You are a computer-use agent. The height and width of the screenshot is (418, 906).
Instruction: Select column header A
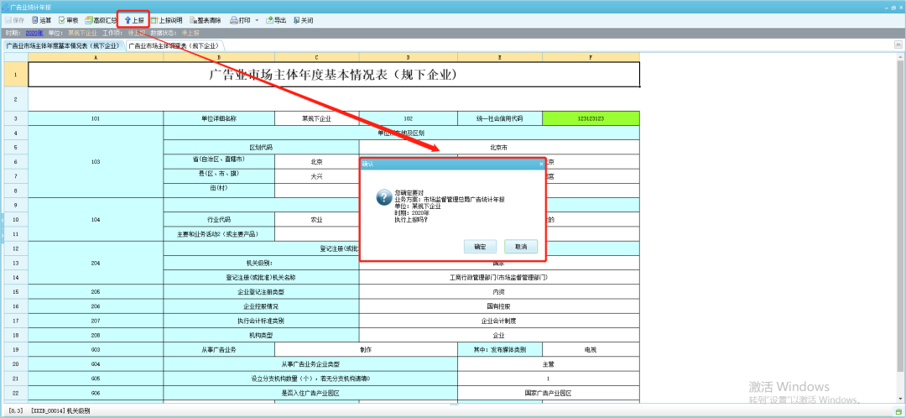click(x=96, y=57)
